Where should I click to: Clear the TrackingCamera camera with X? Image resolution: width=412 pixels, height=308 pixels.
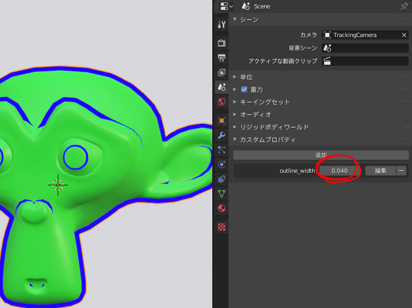[x=404, y=35]
